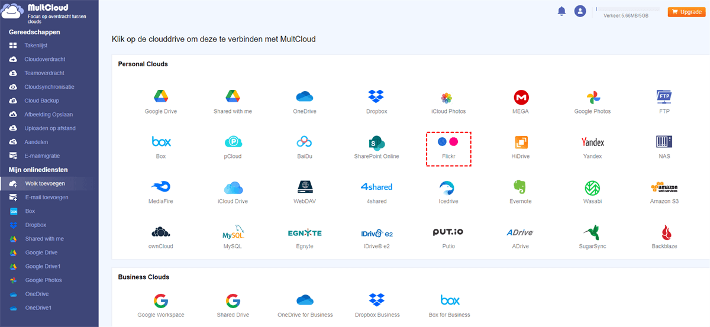710x327 pixels.
Task: Open Cloudsynchronisatie in the sidebar
Action: (x=49, y=87)
